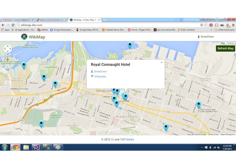Screen dimensions: 236x168
Task: Open the Google Maps API bookmark
Action: pos(88,30)
